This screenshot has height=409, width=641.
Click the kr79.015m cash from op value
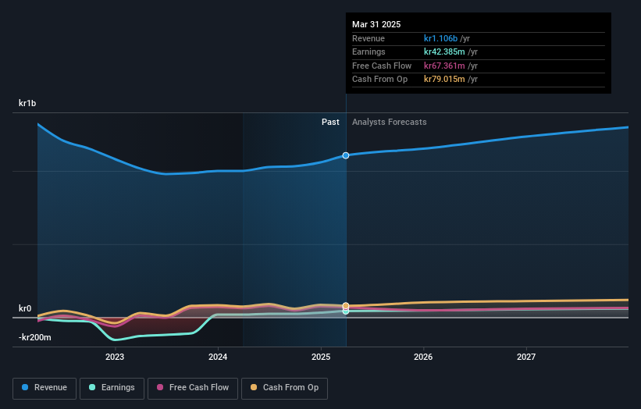[x=444, y=80]
